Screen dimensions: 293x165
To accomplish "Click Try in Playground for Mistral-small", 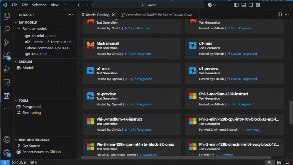I will [140, 54].
